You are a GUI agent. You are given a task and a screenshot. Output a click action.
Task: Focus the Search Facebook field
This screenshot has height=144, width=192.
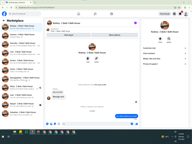pyautogui.click(x=25, y=14)
